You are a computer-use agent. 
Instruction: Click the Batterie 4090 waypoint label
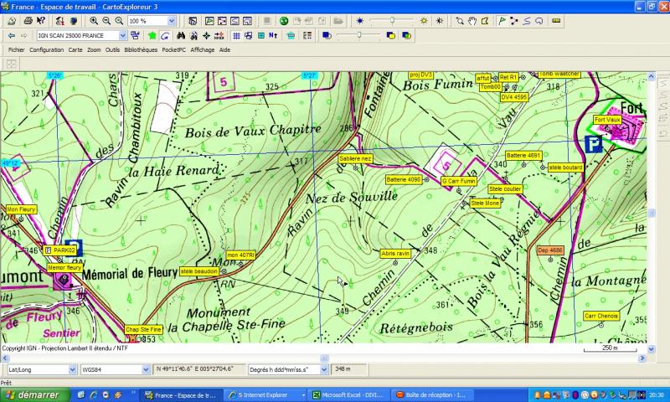tap(404, 180)
